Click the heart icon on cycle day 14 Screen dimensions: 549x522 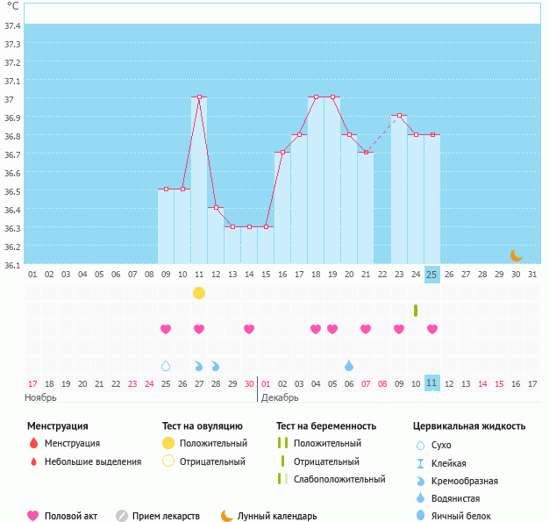249,329
